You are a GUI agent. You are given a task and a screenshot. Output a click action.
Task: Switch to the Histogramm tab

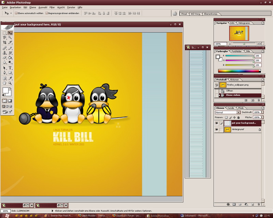click(244, 23)
